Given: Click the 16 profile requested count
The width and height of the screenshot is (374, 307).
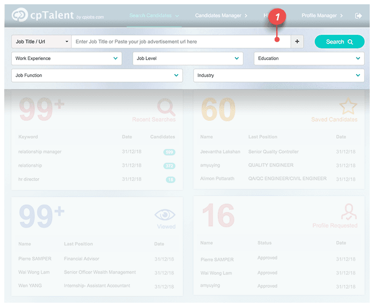Looking at the screenshot, I should tap(218, 215).
